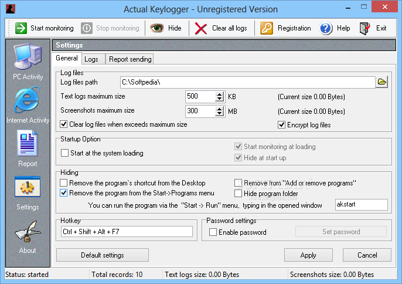Click the Start monitoring green arrow icon
This screenshot has height=284, width=402.
point(21,28)
